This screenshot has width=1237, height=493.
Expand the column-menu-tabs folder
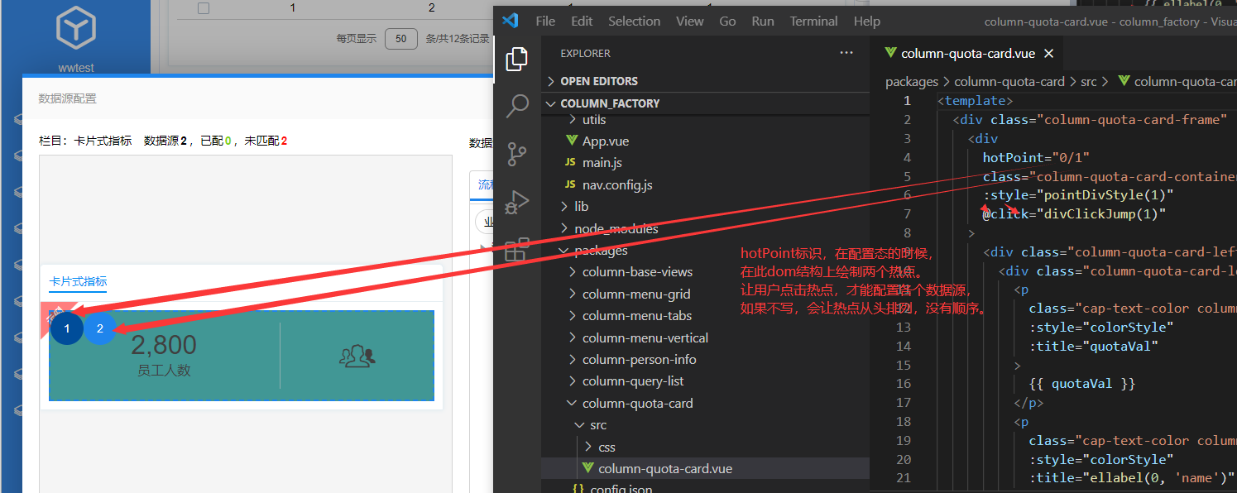coord(636,316)
